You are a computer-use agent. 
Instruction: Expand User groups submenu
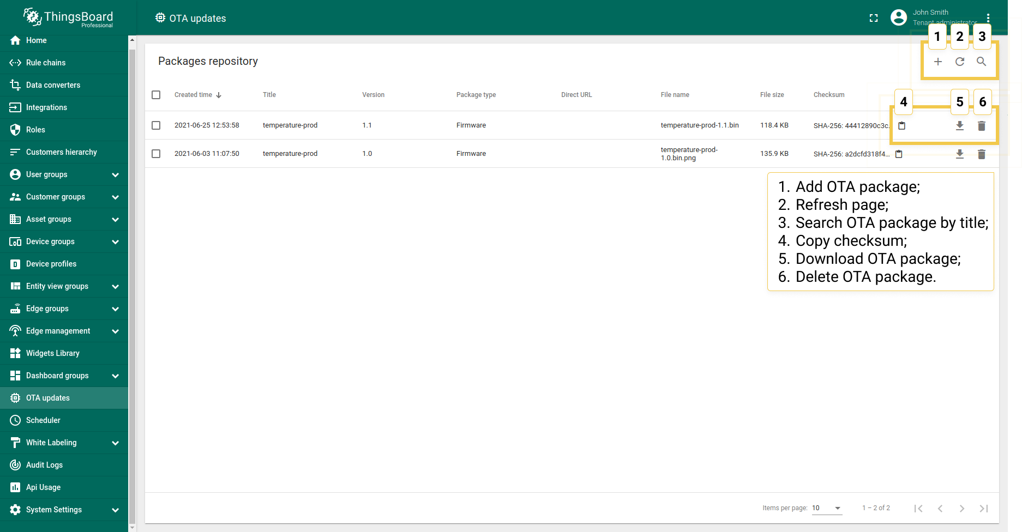pyautogui.click(x=115, y=174)
